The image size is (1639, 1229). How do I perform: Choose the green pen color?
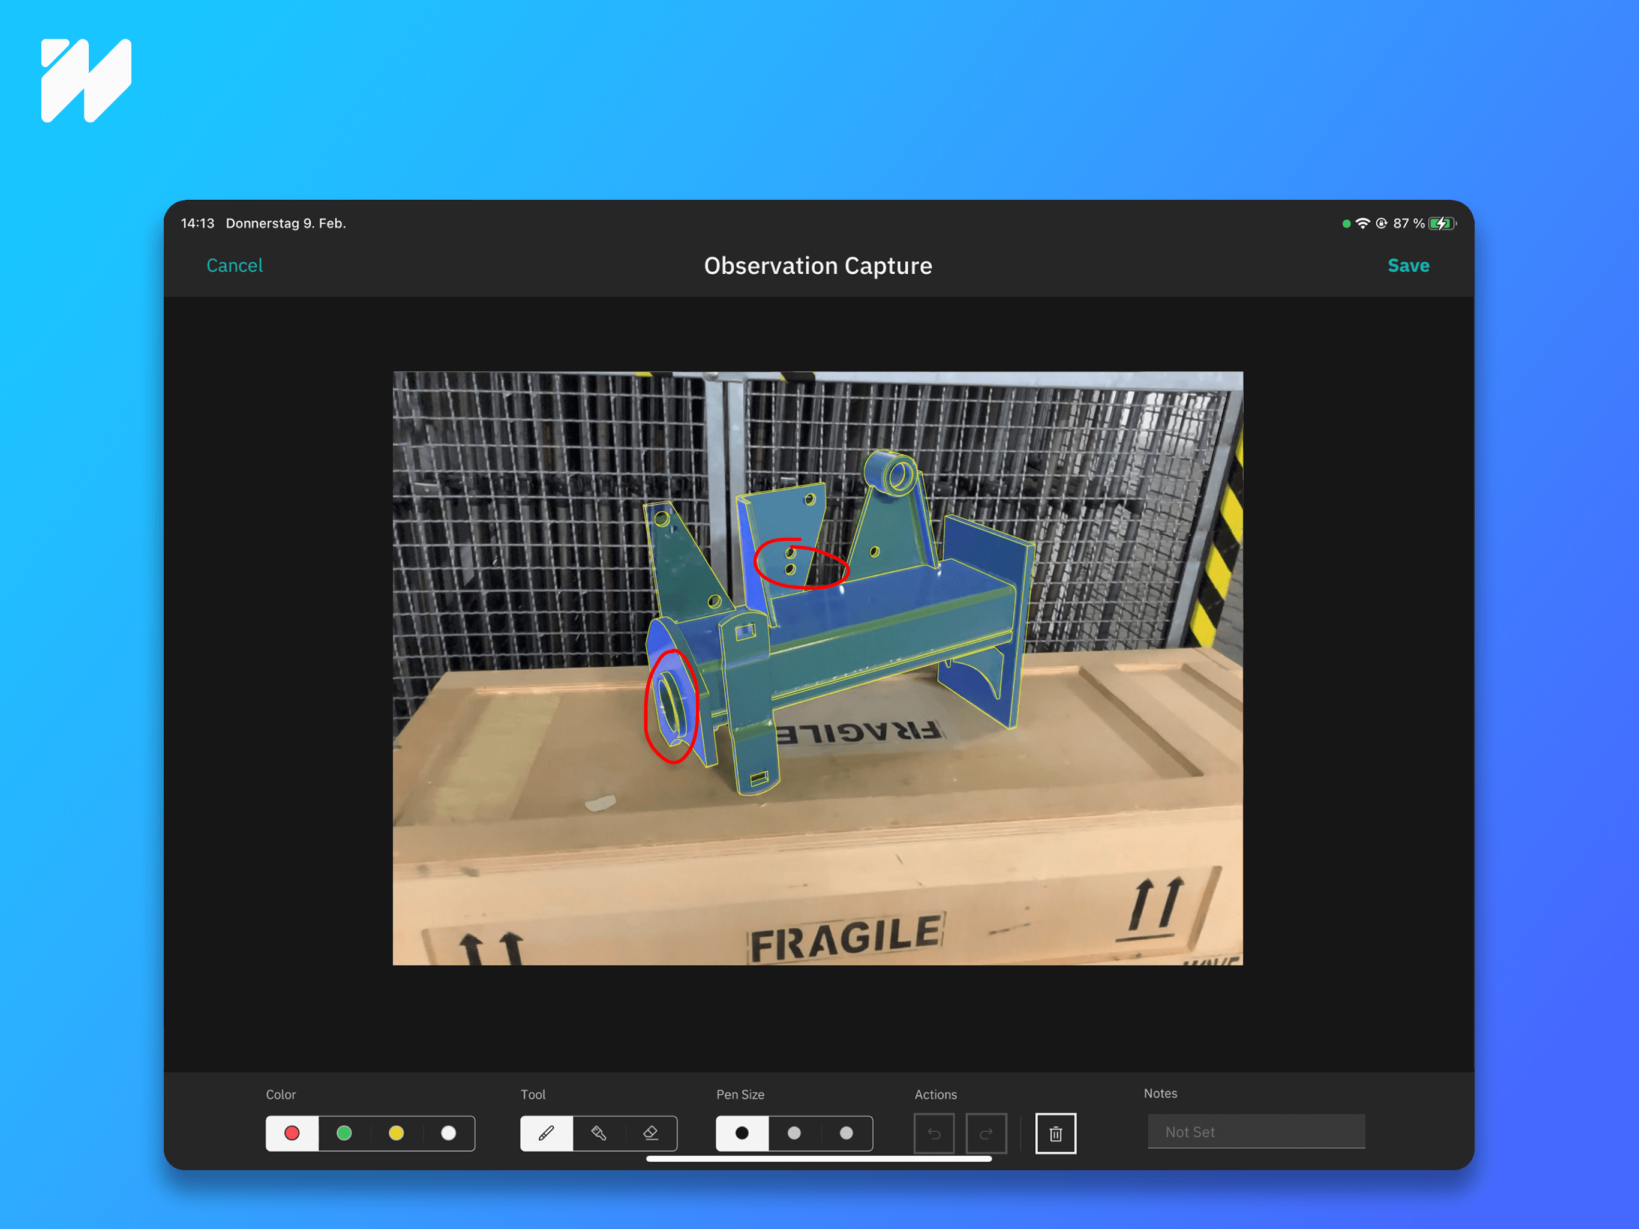344,1132
